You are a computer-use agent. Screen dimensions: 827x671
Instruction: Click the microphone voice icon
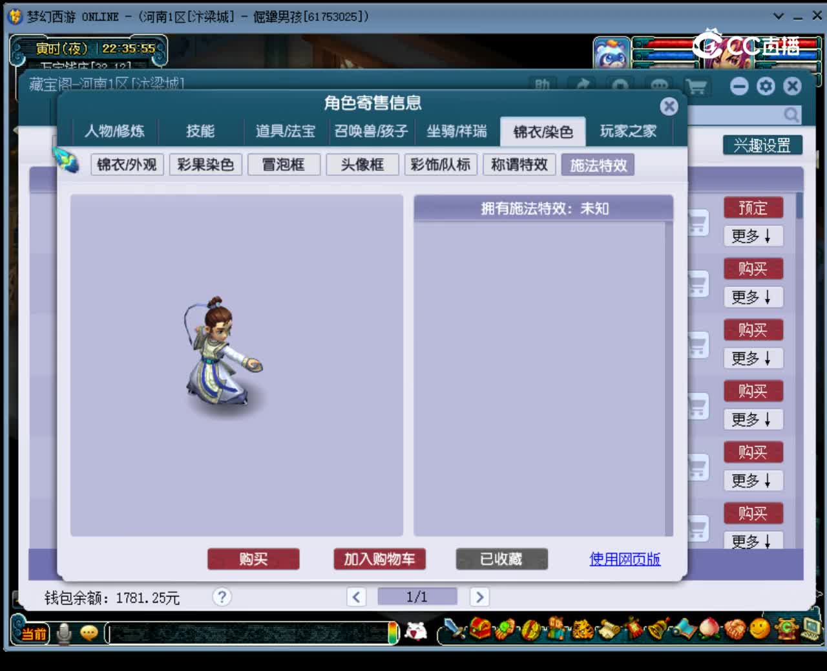pyautogui.click(x=64, y=634)
